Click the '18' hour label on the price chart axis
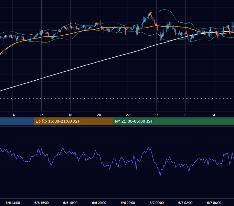This screenshot has width=234, height=206. pos(70,115)
